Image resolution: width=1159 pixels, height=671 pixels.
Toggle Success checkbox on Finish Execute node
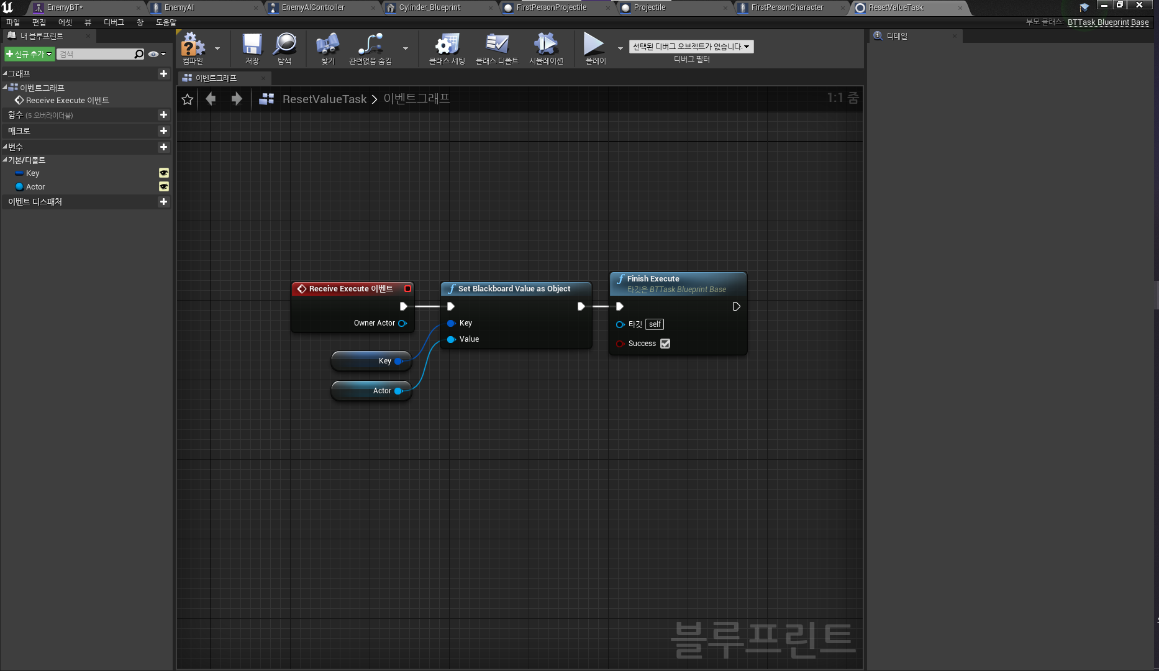tap(665, 344)
